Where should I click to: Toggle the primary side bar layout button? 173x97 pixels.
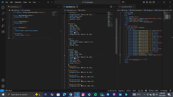(x=147, y=2)
